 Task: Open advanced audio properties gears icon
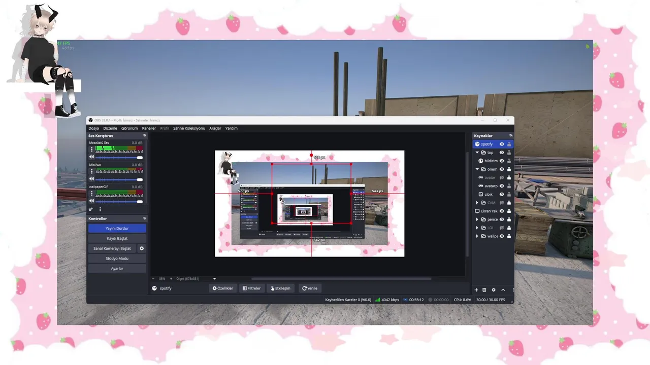click(x=91, y=209)
